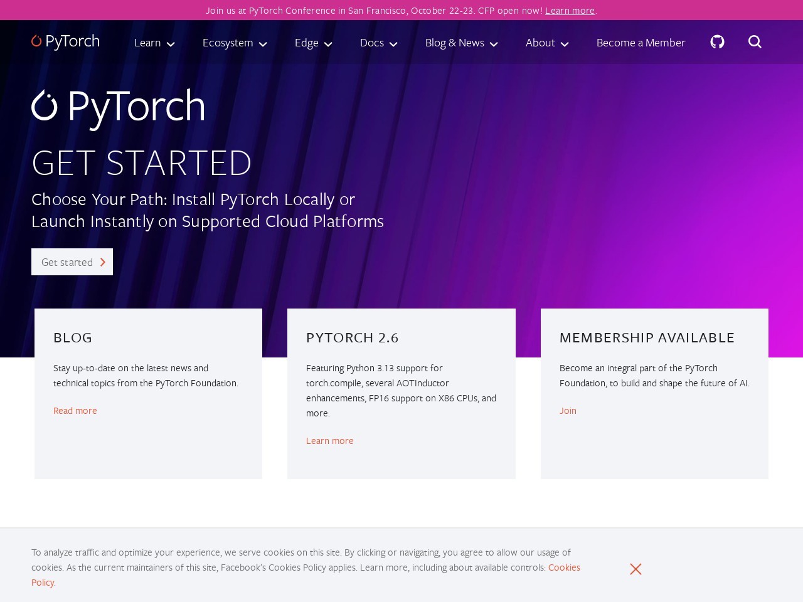
Task: Open the conference Learn more link in the banner
Action: click(569, 10)
